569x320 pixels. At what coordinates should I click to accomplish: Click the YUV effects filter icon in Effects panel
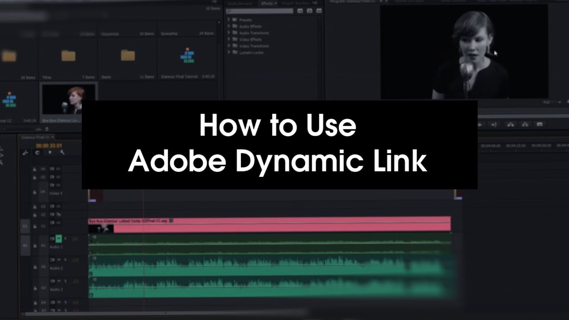(x=319, y=11)
